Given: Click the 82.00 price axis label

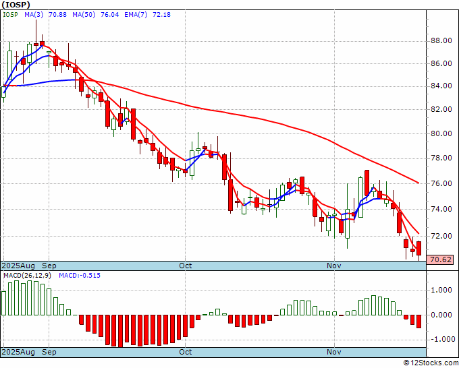Looking at the screenshot, I should point(441,110).
